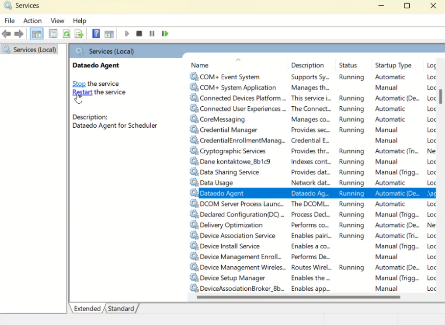Click the Pause Service toolbar icon

[152, 34]
